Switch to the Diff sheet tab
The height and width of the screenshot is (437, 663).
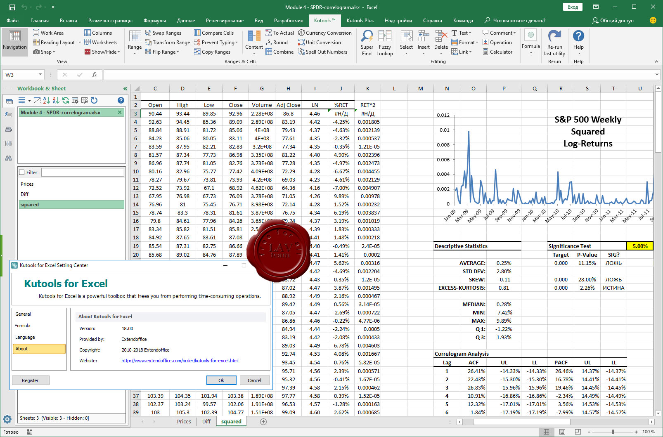tap(206, 422)
